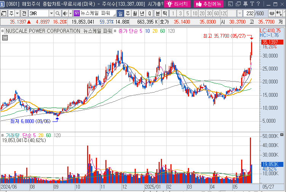Select yearly 년 period
Screen dimensions: 286x192
pyautogui.click(x=142, y=13)
